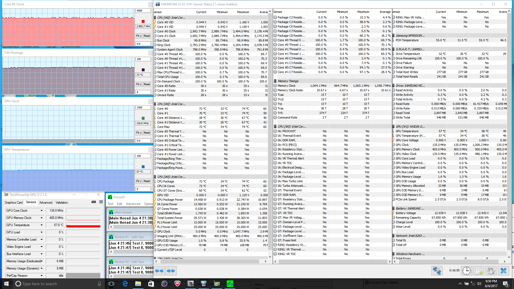Click Fit y in Core #0 Clock graph
Viewport: 514px width, 289px height.
pyautogui.click(x=139, y=36)
